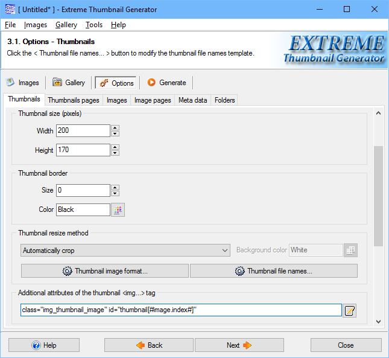This screenshot has height=358, width=389.
Task: Open the Images step in wizard toolbar
Action: 23,83
